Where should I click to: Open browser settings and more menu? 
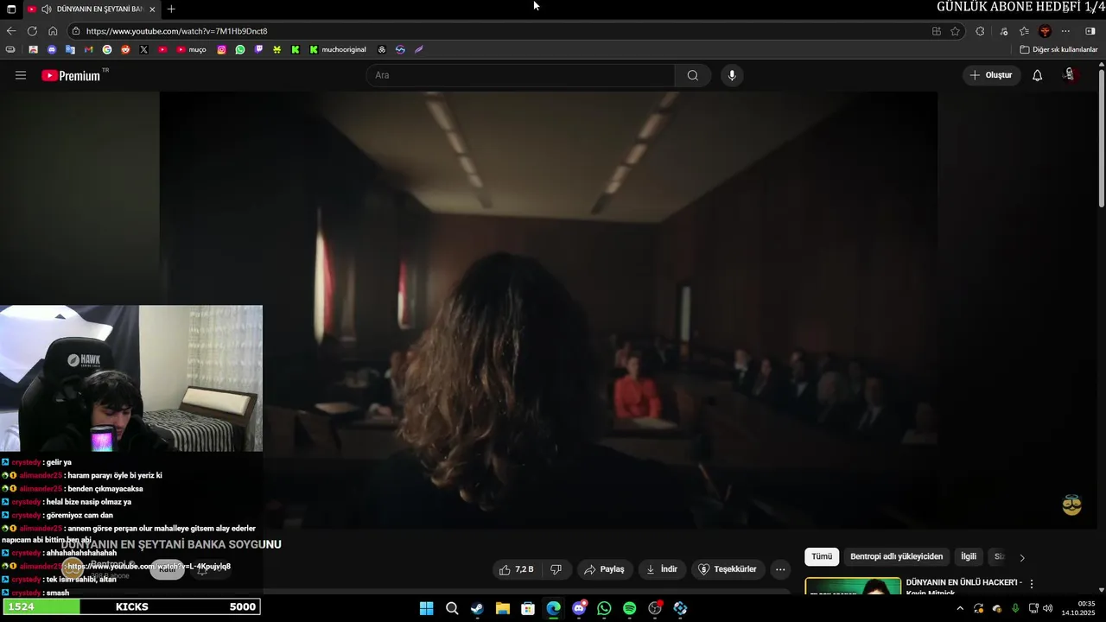tap(1065, 31)
